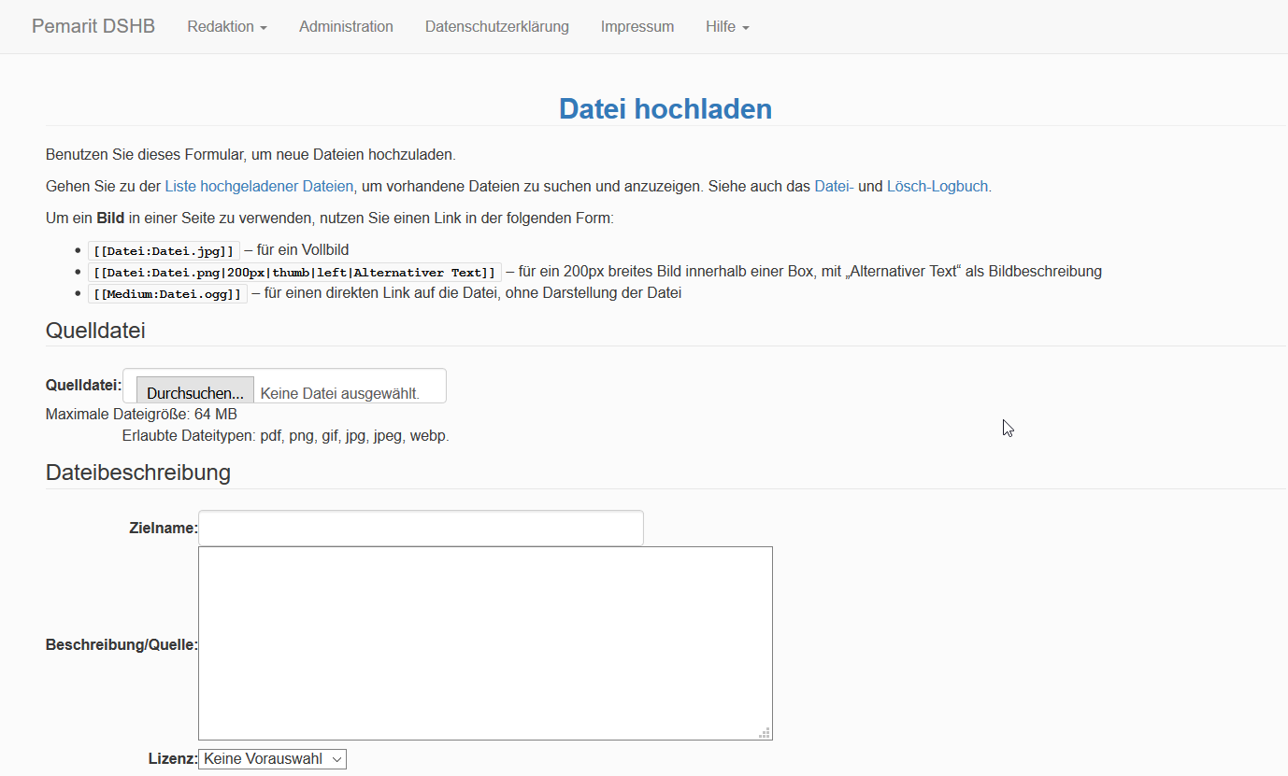Screen dimensions: 1288x776
Task: Click inside the Beschreibung/Quelle text area
Action: click(x=485, y=642)
